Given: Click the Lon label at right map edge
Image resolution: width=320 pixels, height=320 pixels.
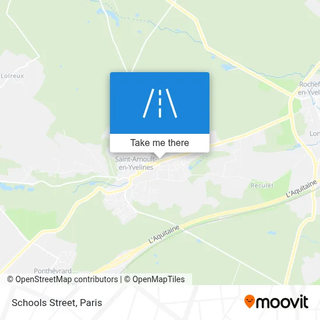Looking at the screenshot, I should (x=315, y=134).
